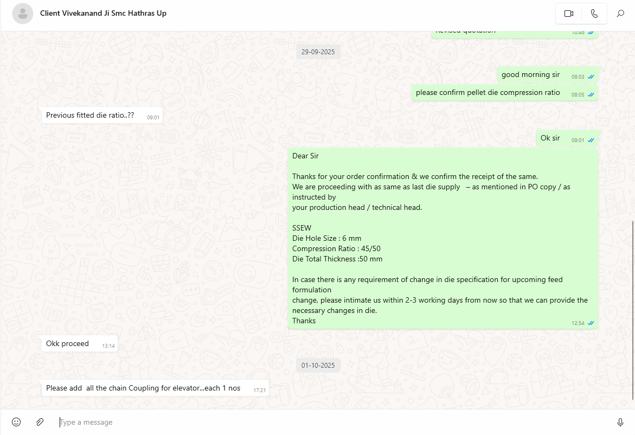635x435 pixels.
Task: Select 'please confirm pellet die compression ratio' message
Action: pyautogui.click(x=488, y=93)
